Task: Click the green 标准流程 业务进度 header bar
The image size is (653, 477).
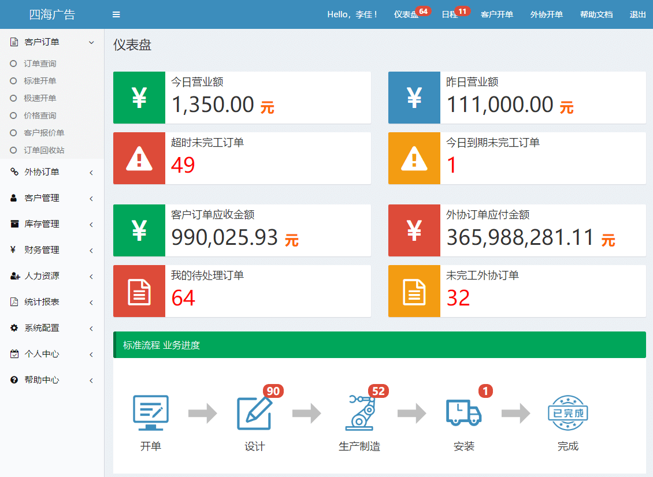Action: coord(380,345)
